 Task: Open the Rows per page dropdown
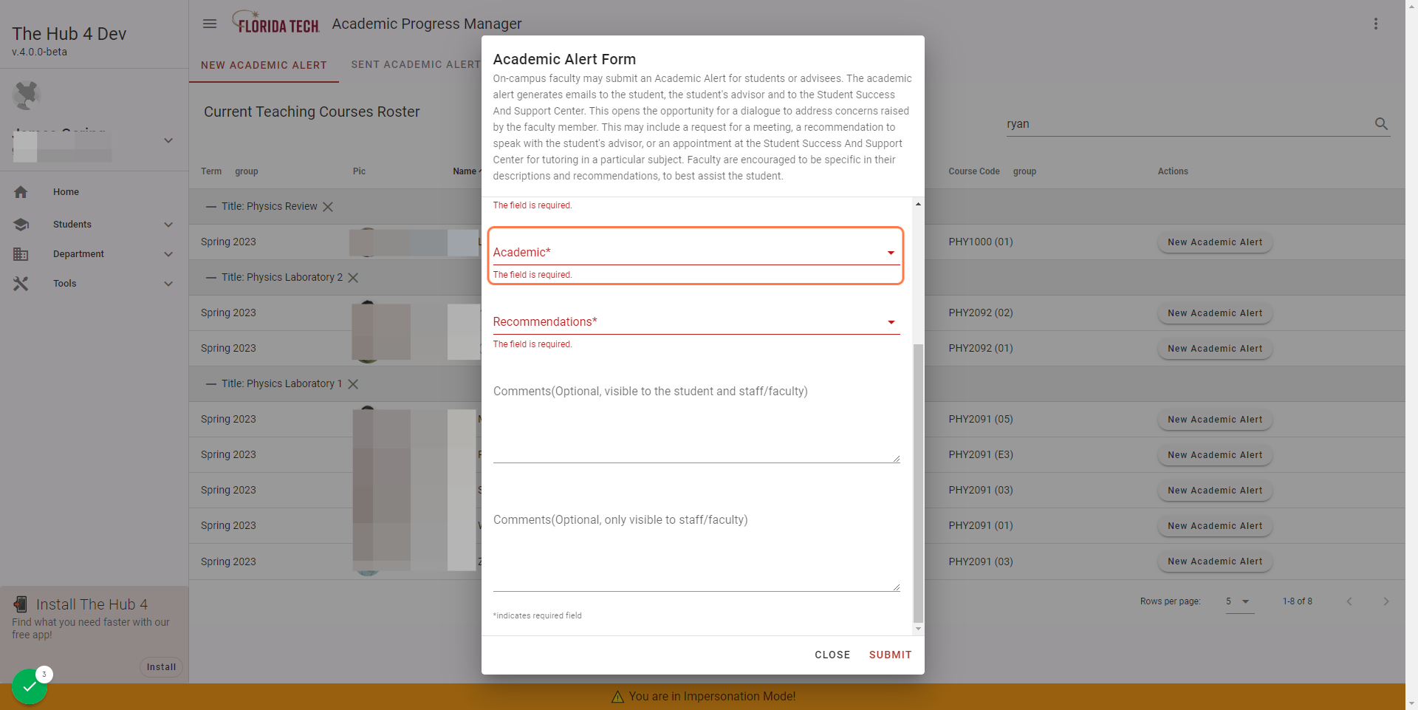[x=1239, y=601]
